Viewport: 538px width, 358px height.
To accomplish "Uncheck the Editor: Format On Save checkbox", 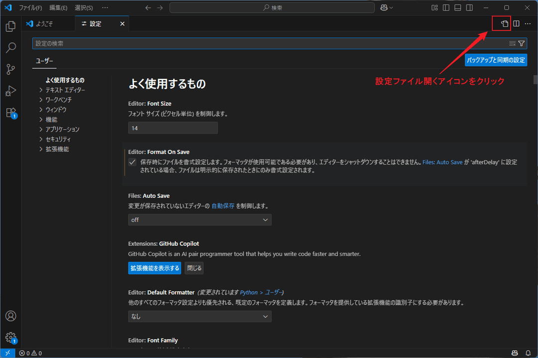I will tap(132, 162).
